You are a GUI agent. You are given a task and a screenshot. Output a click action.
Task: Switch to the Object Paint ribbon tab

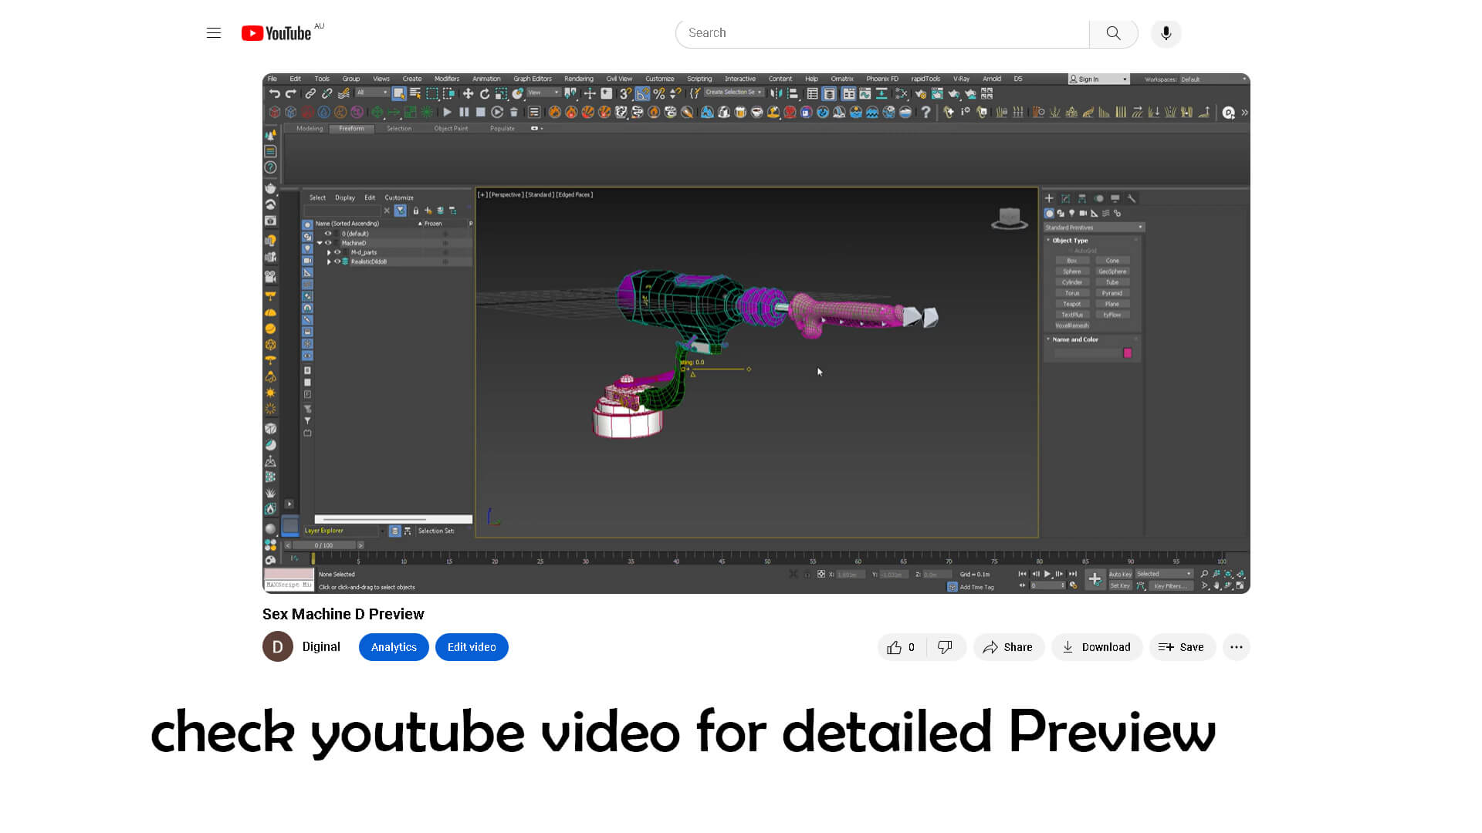pos(451,129)
